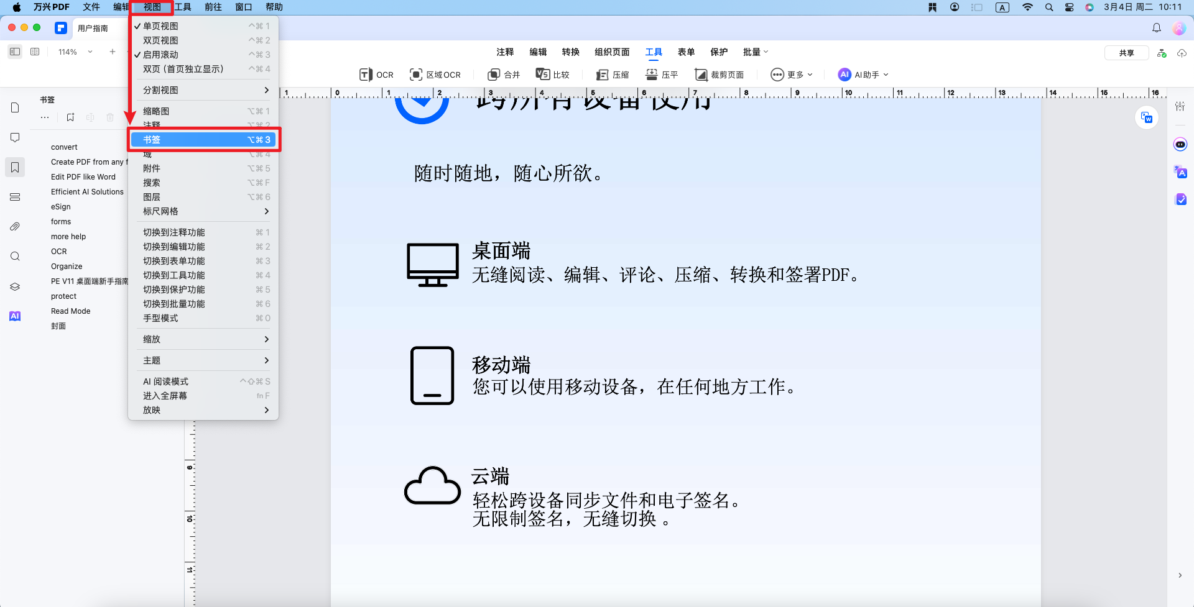Open the 比较 compare tool
The width and height of the screenshot is (1194, 607).
553,75
